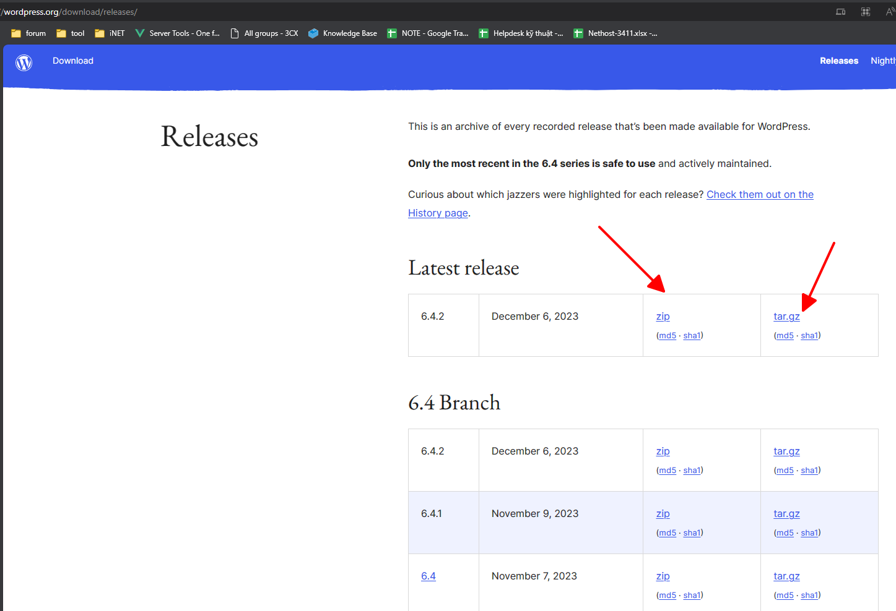Open the All groups - 3CX bookmark
This screenshot has width=896, height=611.
tap(264, 33)
